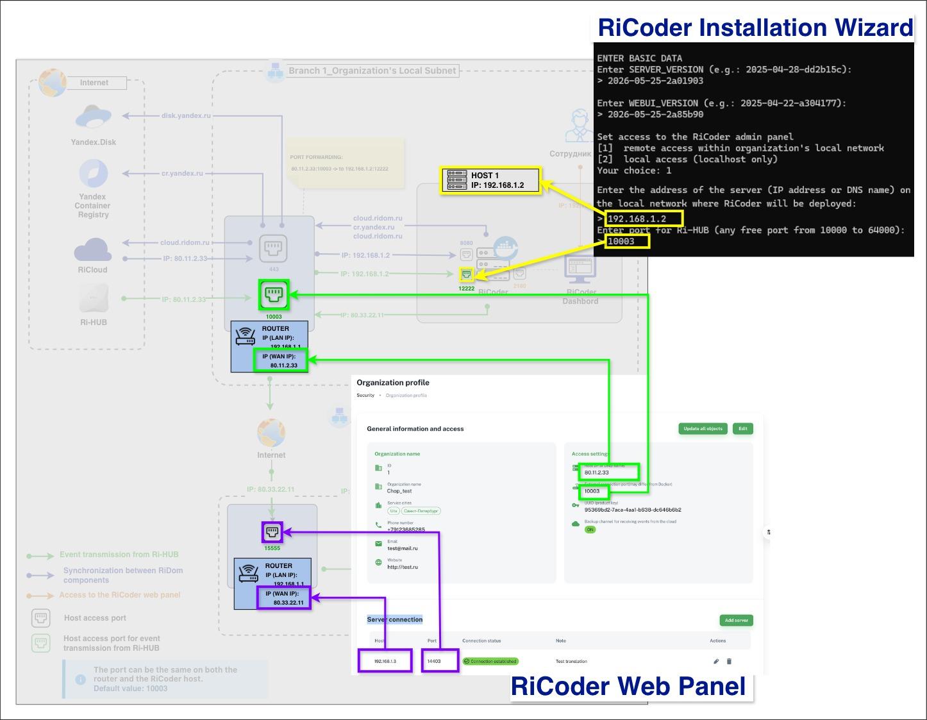
Task: Click the test@mail.ru email value
Action: click(403, 548)
